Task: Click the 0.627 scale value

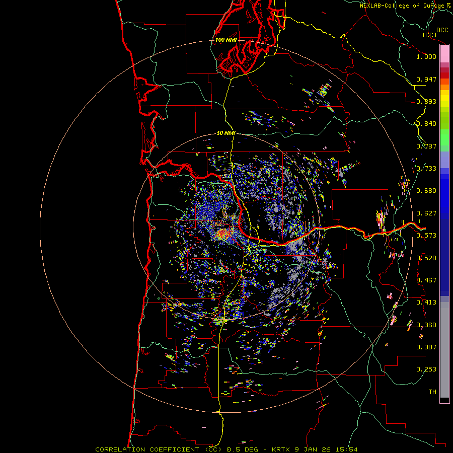Action: 426,213
